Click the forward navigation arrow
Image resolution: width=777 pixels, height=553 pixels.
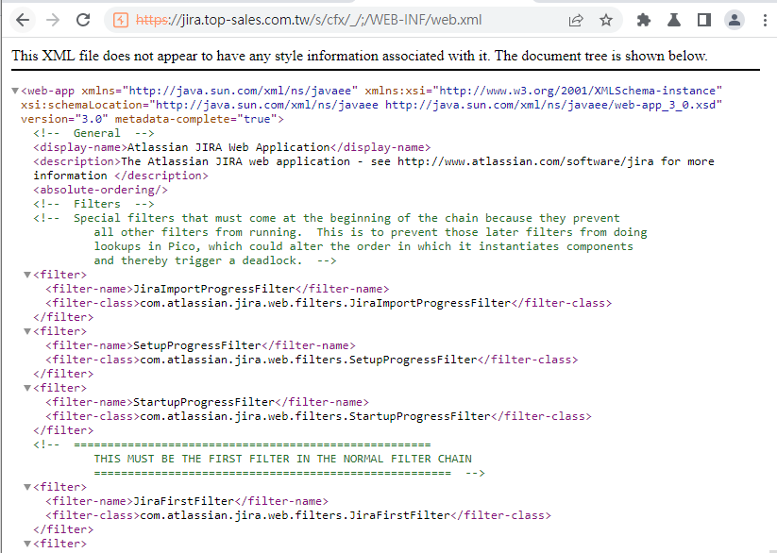click(53, 21)
